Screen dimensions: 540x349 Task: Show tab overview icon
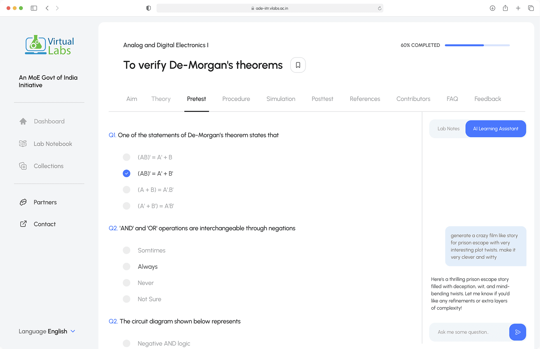[531, 8]
